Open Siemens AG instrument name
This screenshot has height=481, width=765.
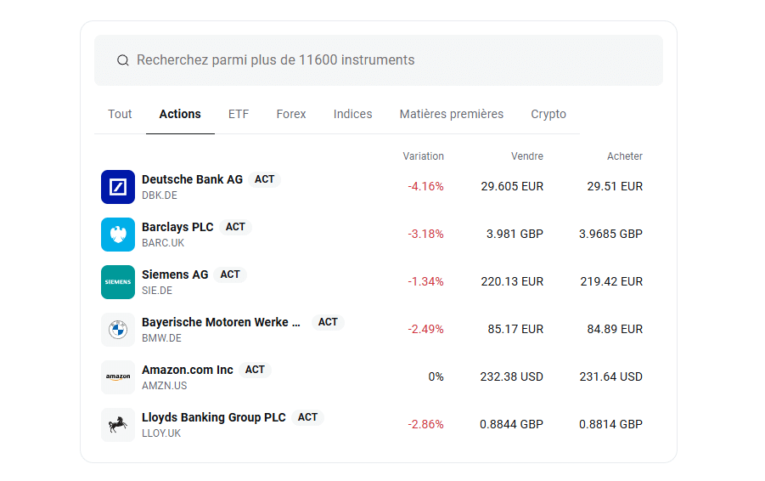(175, 274)
